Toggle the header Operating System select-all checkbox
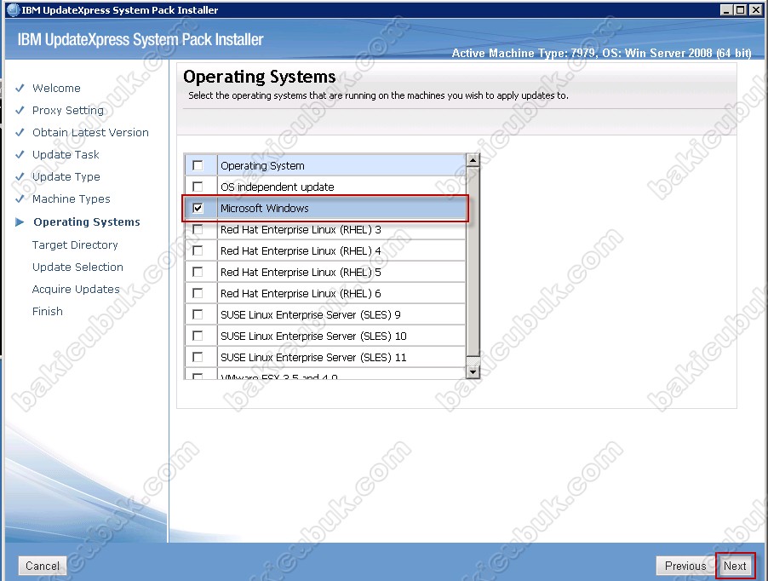768x581 pixels. pos(198,165)
